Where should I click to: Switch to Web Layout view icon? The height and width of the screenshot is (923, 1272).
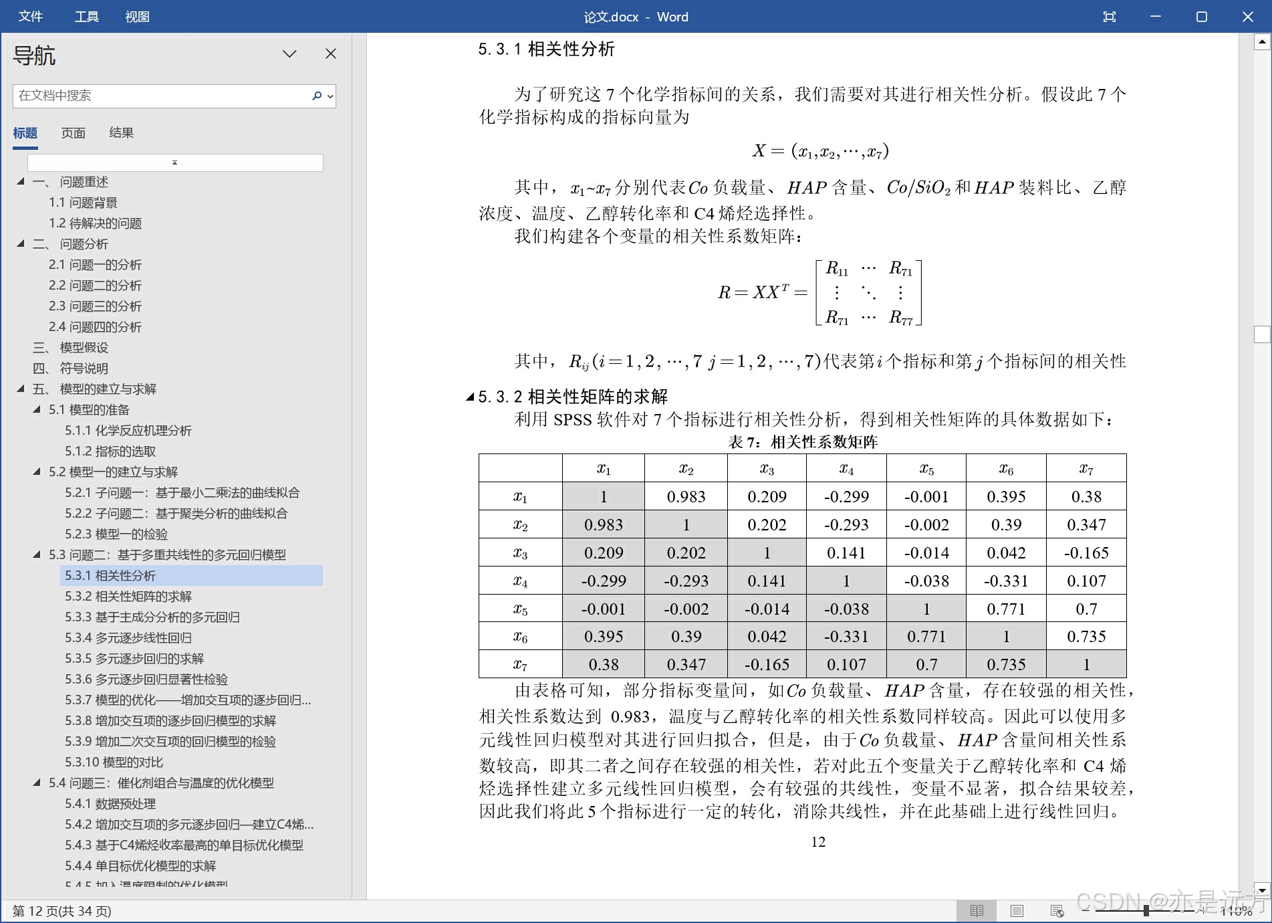[x=1057, y=911]
